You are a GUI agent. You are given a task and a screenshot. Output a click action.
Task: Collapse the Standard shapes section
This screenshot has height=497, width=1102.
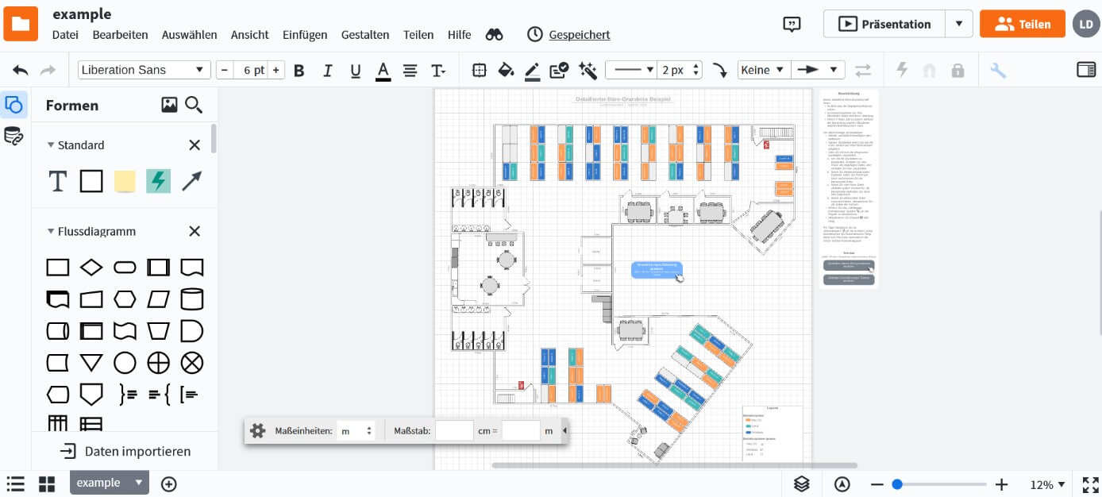point(51,145)
